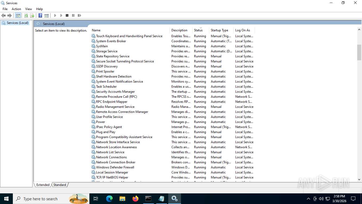Open Microsoft Edge from the taskbar
This screenshot has width=362, height=204.
tap(109, 199)
